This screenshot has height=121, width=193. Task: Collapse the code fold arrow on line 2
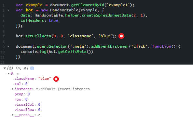8,10
